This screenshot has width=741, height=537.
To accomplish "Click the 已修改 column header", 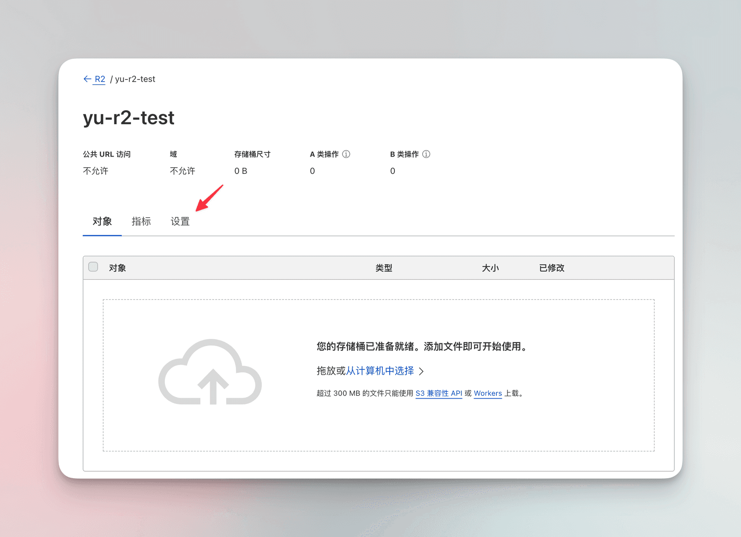I will tap(551, 268).
